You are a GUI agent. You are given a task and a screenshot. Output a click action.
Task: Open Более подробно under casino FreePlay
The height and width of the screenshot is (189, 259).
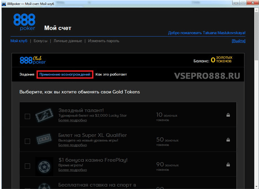[73, 170]
